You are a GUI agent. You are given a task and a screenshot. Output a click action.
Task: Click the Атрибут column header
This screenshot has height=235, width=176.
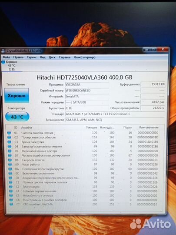27,128
